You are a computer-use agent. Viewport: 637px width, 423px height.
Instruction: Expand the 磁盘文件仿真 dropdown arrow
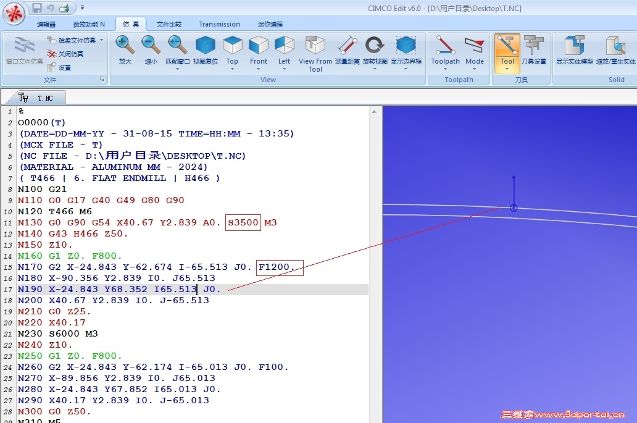click(x=102, y=40)
